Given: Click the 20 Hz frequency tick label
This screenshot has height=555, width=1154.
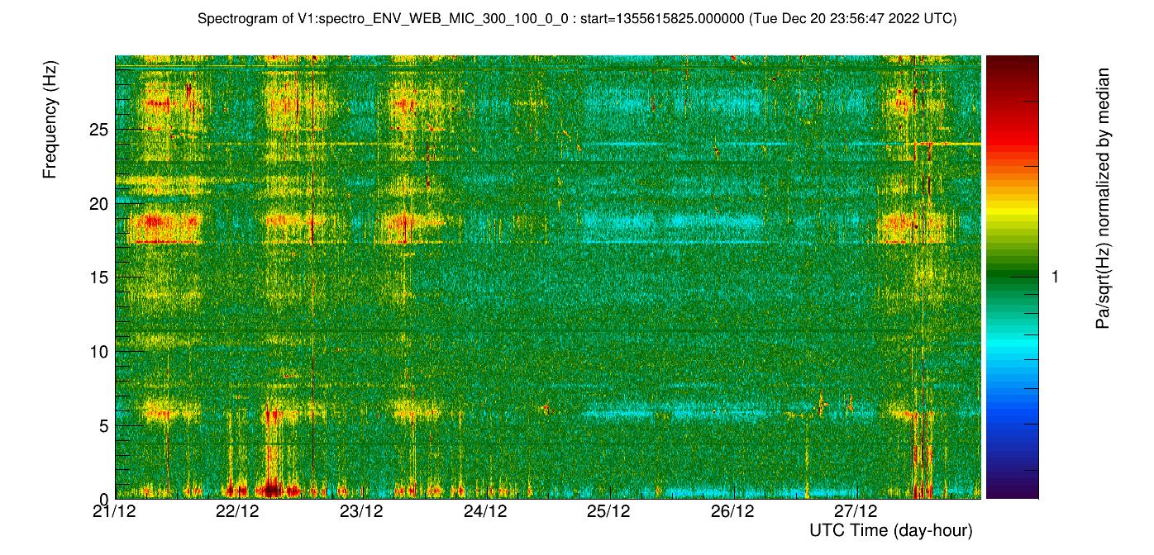Looking at the screenshot, I should 100,203.
